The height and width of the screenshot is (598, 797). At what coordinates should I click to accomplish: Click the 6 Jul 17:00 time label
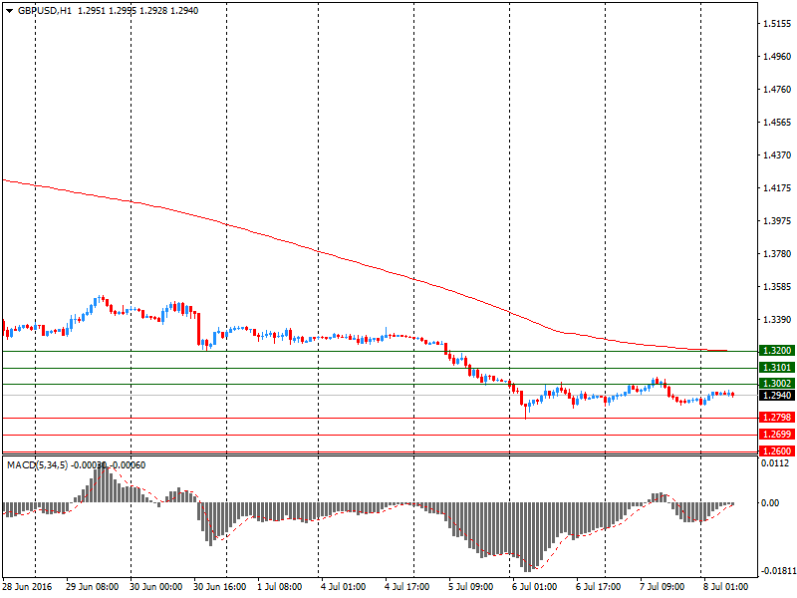point(599,587)
